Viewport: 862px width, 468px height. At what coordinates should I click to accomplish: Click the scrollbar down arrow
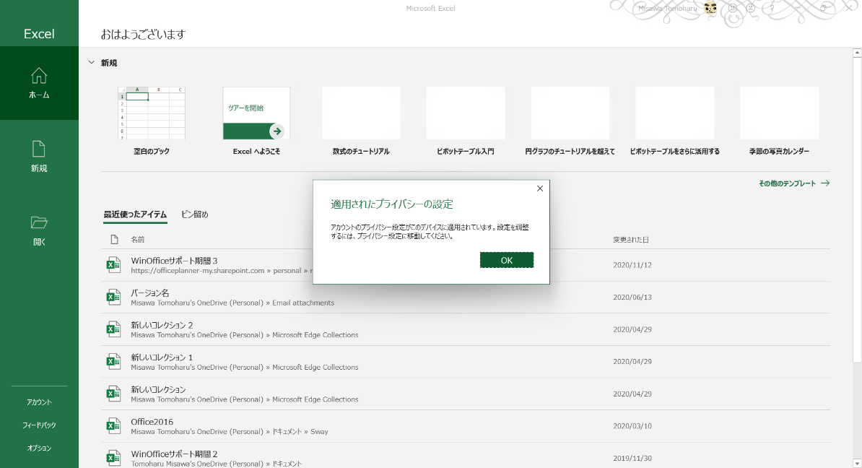(856, 463)
